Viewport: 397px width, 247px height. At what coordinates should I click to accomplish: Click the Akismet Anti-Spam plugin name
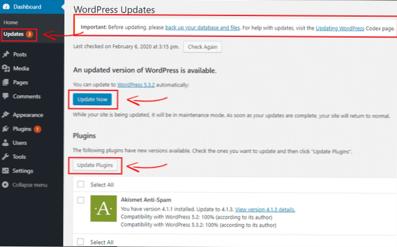pos(146,200)
